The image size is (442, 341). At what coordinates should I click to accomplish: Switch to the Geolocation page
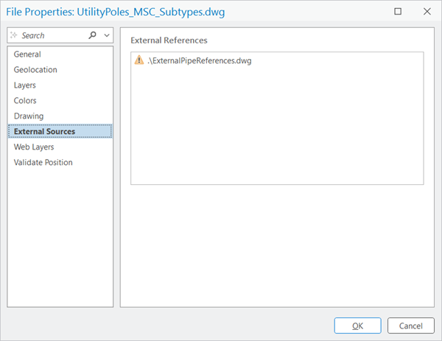35,70
